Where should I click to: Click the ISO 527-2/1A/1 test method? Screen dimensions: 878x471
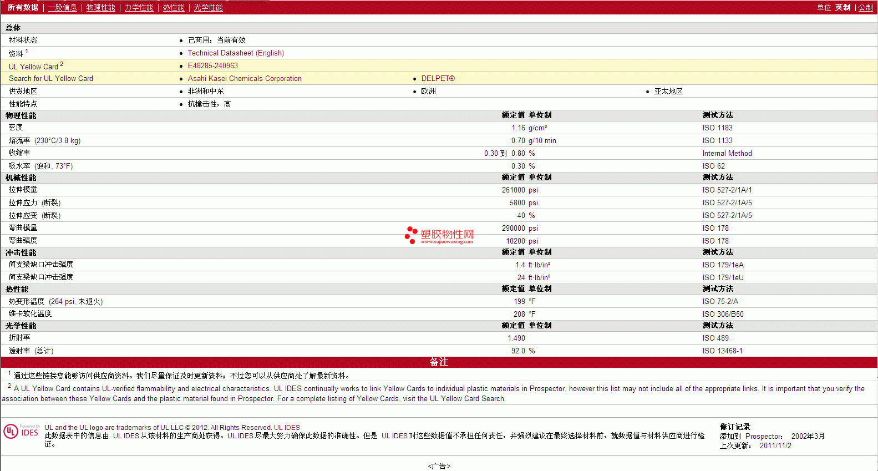pyautogui.click(x=727, y=190)
